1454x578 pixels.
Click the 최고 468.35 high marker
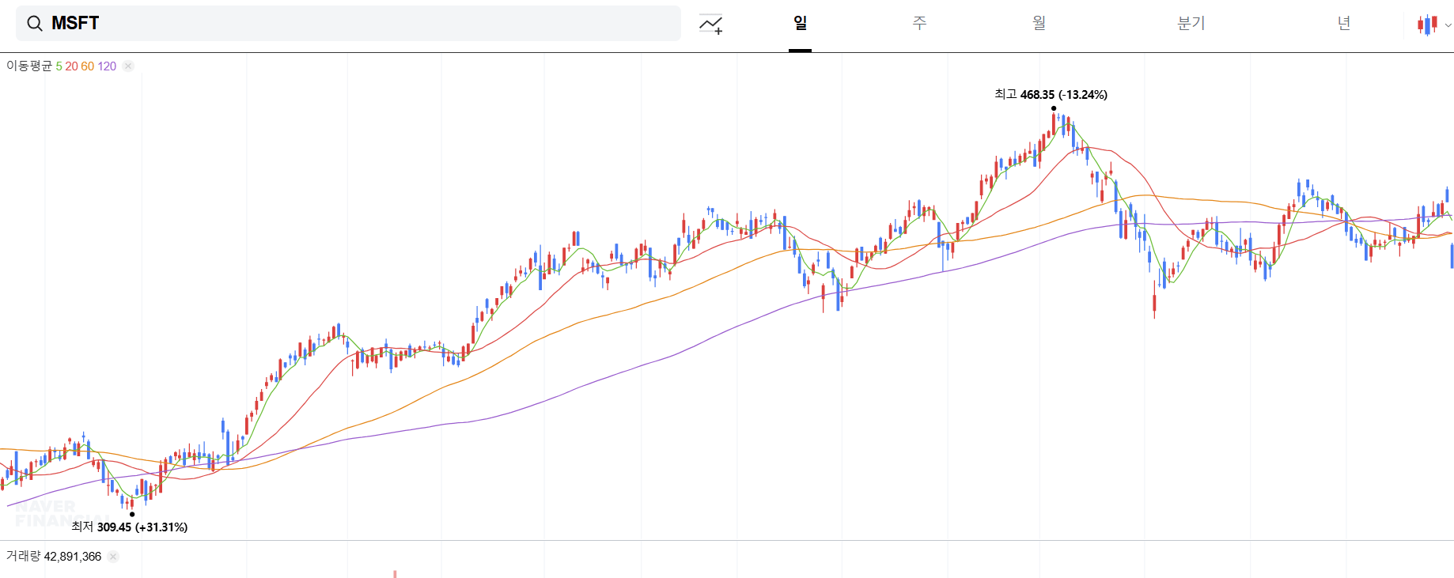pos(1051,95)
